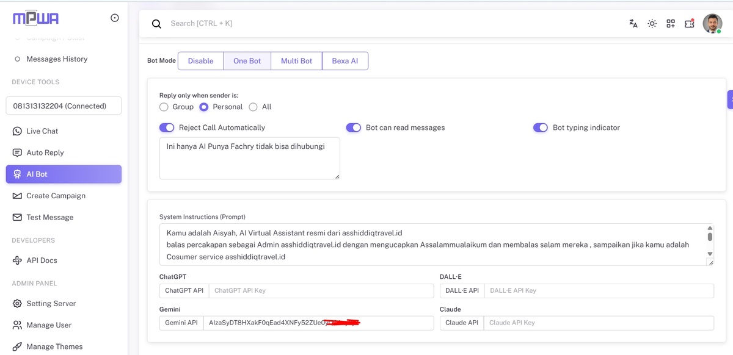Turn off Bot typing indicator

(540, 127)
